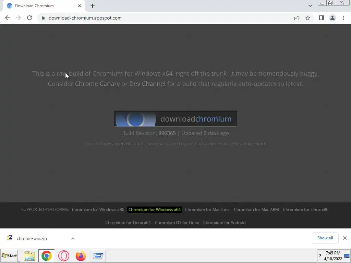Click the downloadchromium button
This screenshot has height=263, width=351.
[x=175, y=118]
